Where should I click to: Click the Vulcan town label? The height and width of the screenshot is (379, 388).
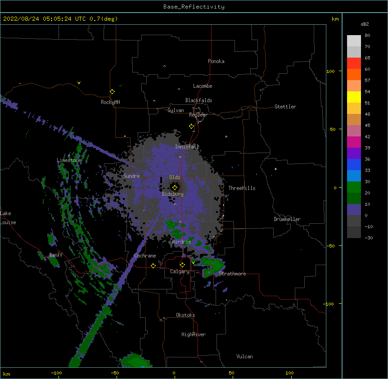pos(244,356)
